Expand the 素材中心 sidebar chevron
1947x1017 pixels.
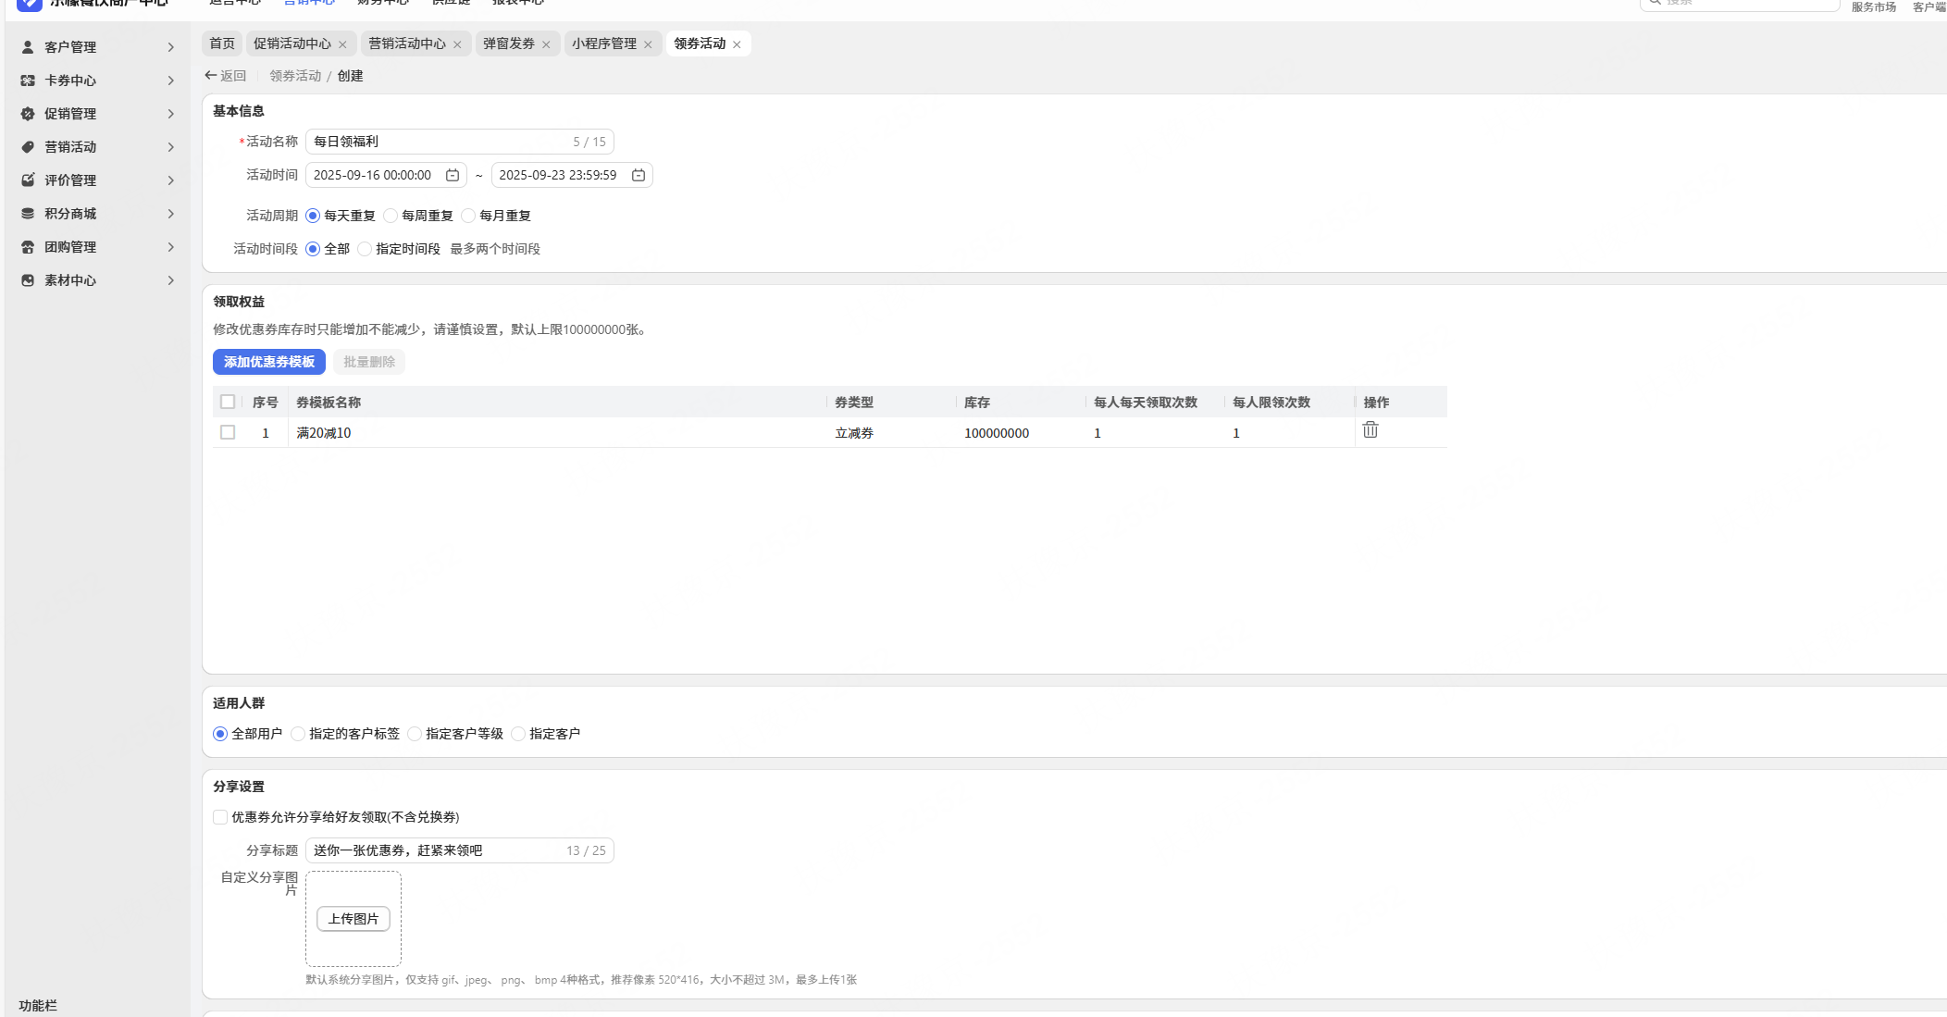tap(171, 280)
